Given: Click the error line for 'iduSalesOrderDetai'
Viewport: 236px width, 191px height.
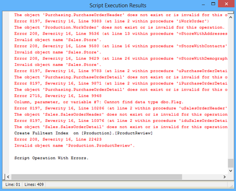Looking at the screenshot, I should point(121,121).
